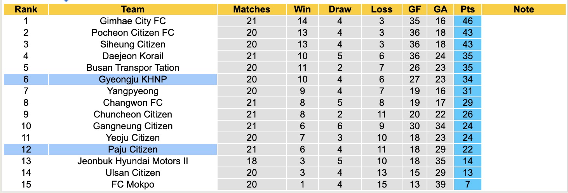
Task: Select the Gimhae City FC team name
Action: 133,21
